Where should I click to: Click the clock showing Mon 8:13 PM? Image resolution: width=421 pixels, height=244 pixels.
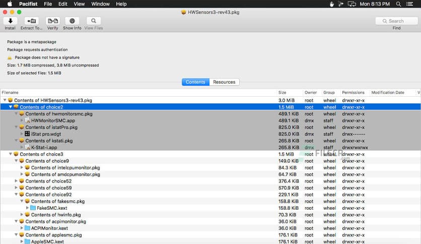[x=375, y=4]
